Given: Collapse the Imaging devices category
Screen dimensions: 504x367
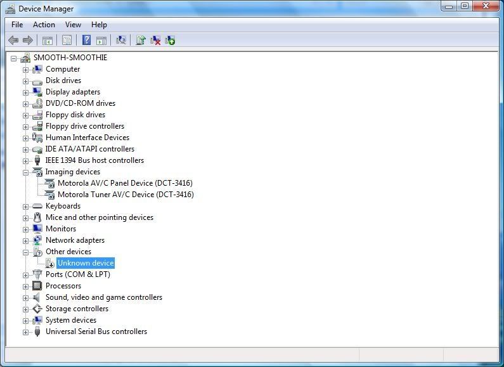Looking at the screenshot, I should (26, 172).
